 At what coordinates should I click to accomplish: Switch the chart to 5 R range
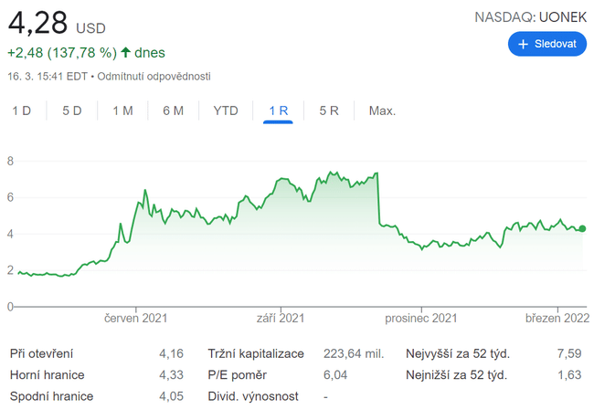click(329, 110)
